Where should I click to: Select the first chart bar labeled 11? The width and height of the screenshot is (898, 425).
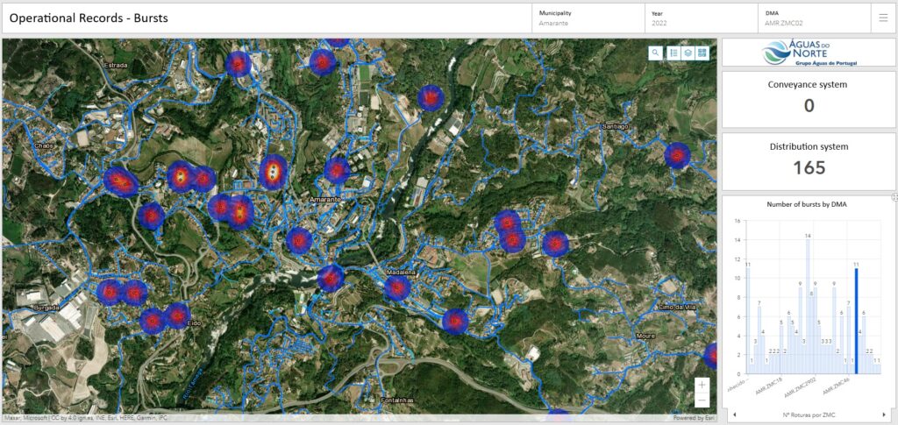[x=747, y=321]
